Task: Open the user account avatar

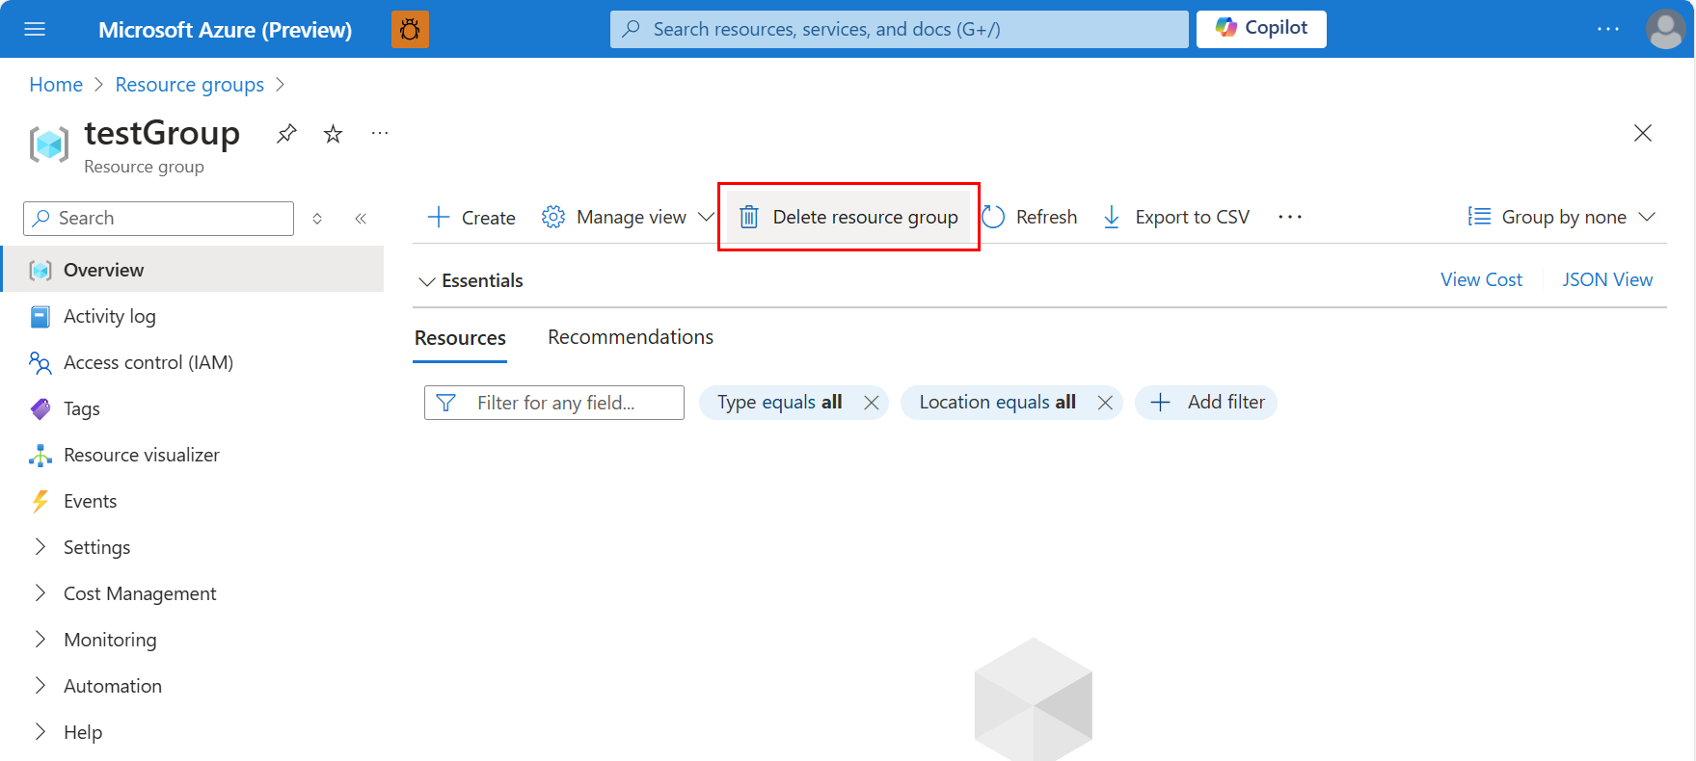Action: [1665, 29]
